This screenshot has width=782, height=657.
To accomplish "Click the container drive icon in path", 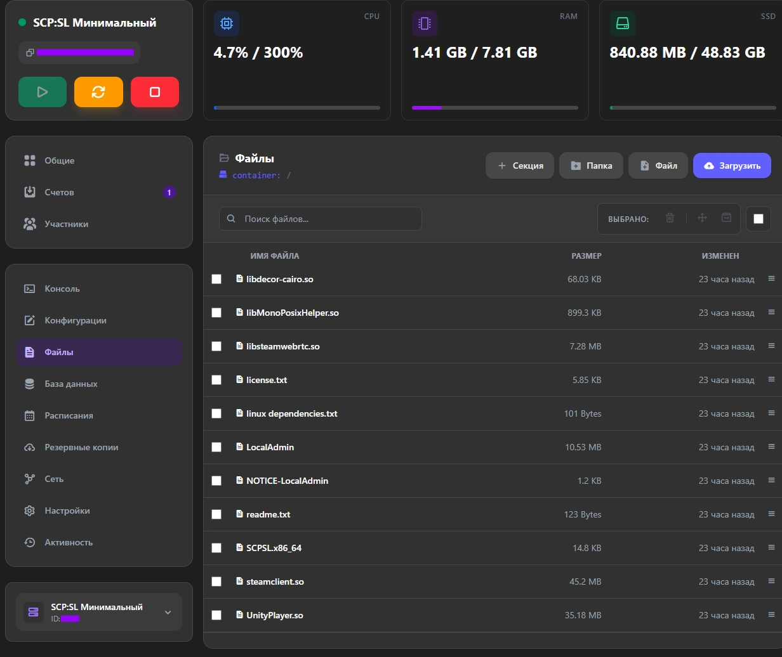I will point(223,175).
